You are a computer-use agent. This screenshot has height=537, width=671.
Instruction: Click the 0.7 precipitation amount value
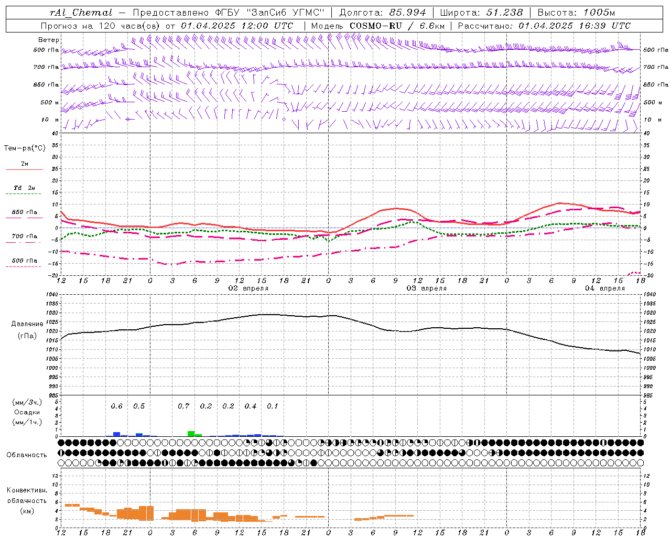pyautogui.click(x=183, y=406)
